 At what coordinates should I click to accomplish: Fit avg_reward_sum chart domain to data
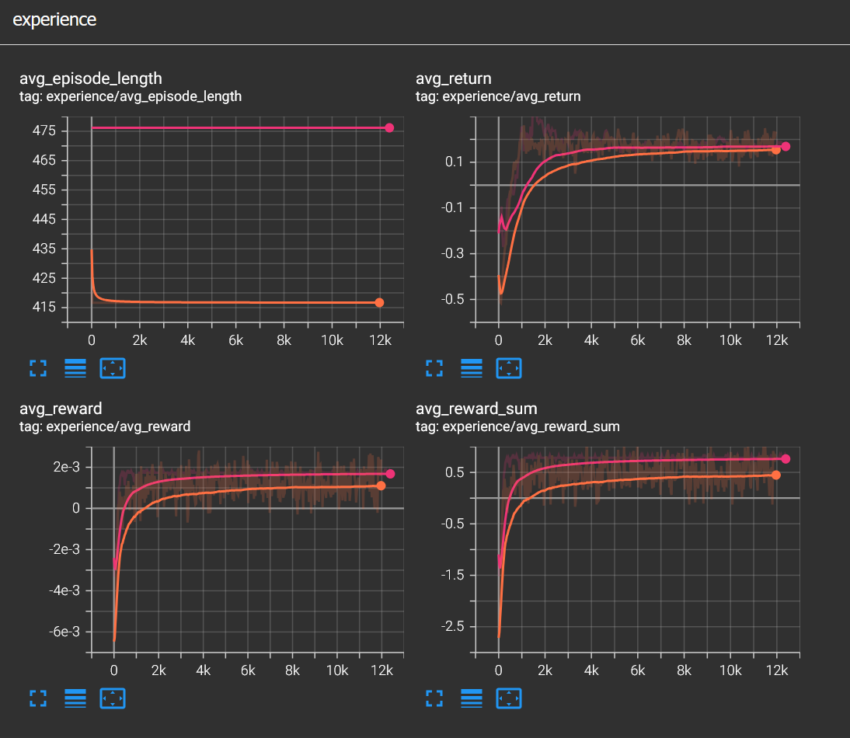509,698
